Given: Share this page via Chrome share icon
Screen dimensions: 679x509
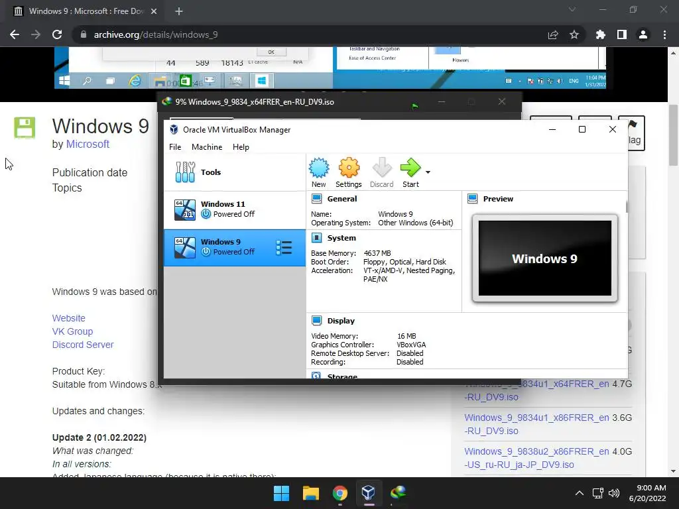Looking at the screenshot, I should (553, 34).
